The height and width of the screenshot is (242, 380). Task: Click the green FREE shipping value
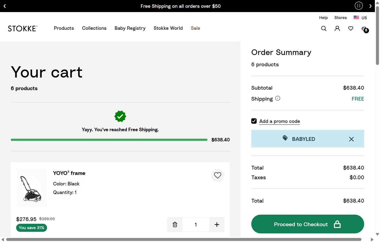point(358,99)
